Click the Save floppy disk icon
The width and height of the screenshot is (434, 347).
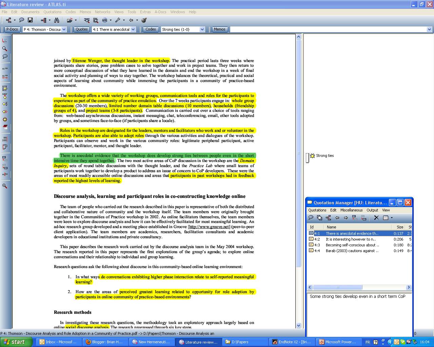pyautogui.click(x=30, y=20)
